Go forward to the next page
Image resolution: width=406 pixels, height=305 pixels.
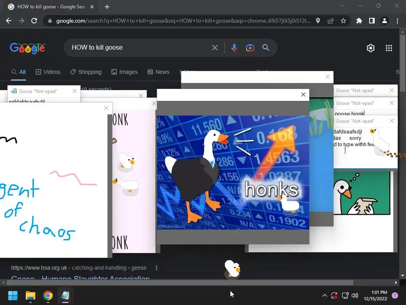[x=21, y=21]
